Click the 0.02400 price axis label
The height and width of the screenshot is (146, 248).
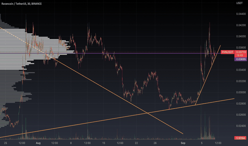(x=241, y=126)
